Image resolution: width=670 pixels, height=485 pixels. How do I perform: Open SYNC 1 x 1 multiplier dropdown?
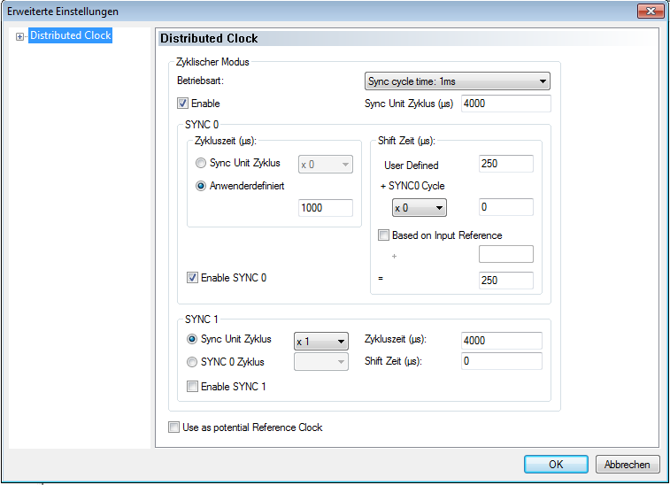(x=320, y=341)
